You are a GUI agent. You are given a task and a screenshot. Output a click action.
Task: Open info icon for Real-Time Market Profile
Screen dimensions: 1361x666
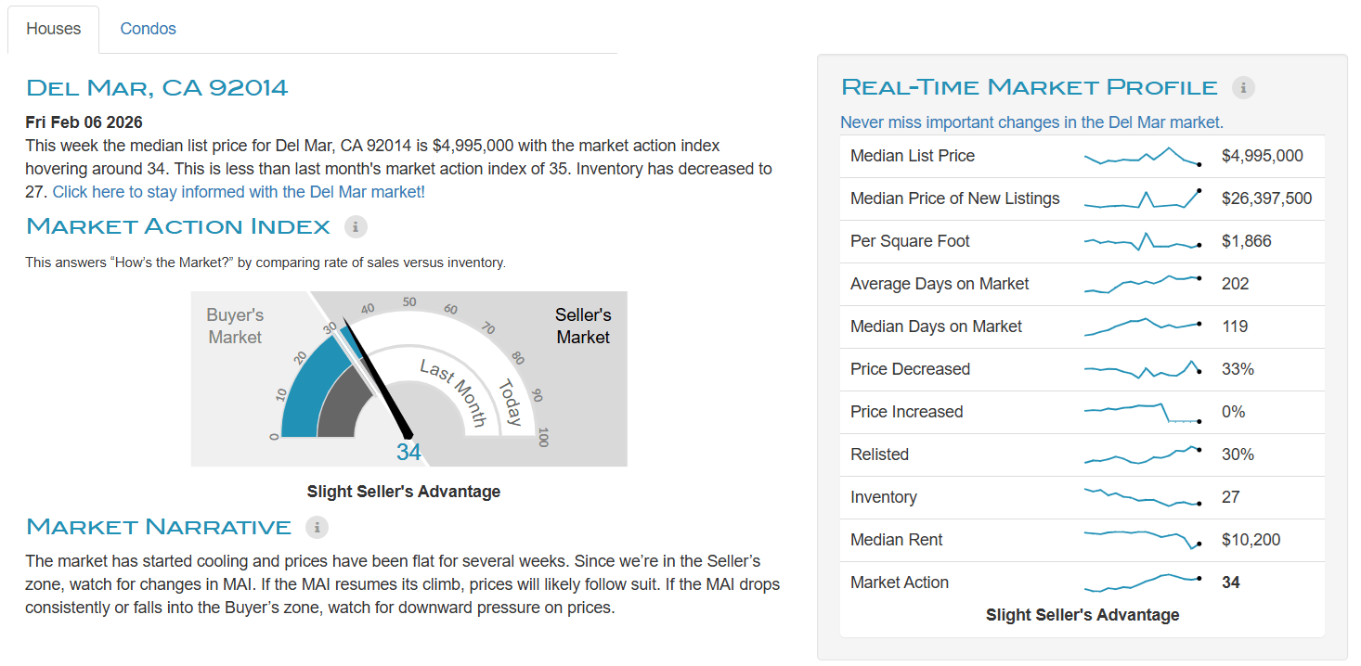1243,87
